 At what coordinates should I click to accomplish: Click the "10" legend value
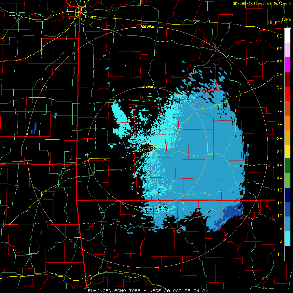(x=280, y=216)
